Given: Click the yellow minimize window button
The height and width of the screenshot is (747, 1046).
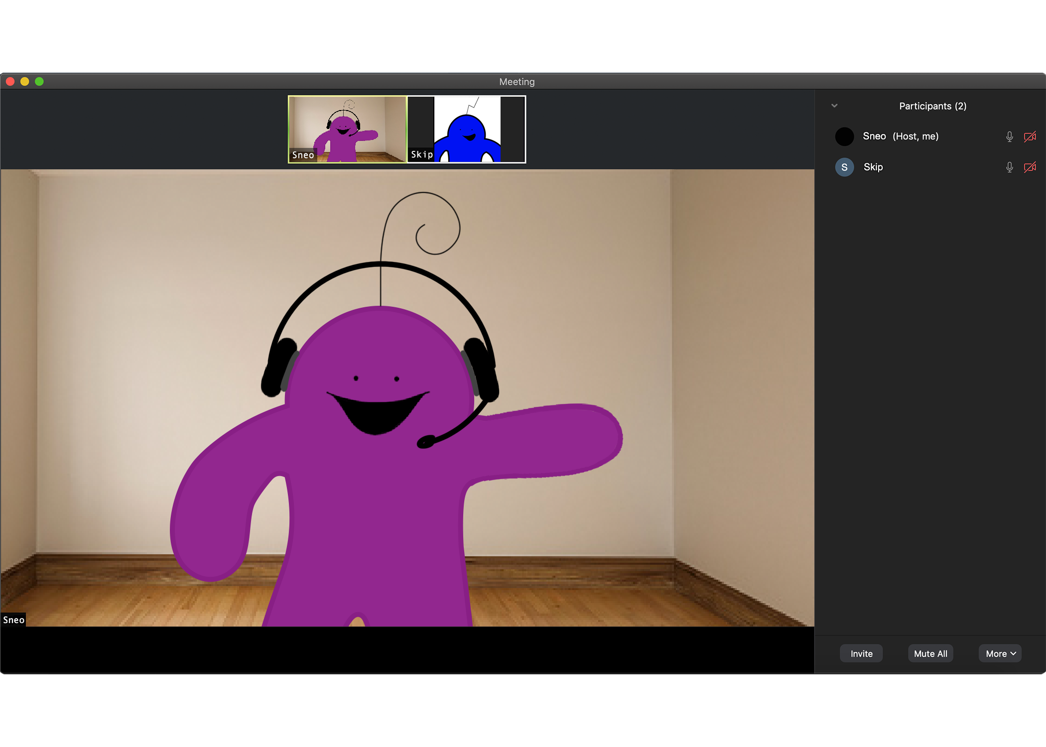Looking at the screenshot, I should tap(25, 82).
